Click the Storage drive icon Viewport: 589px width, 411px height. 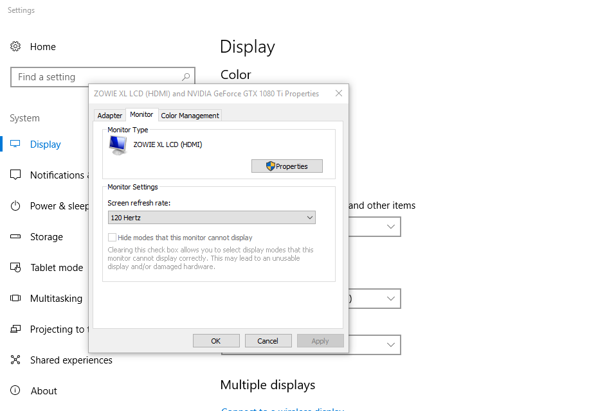click(15, 236)
